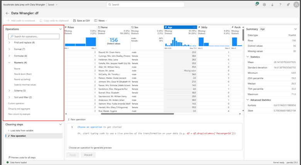This screenshot has height=165, width=301.
Task: Click the Age histogram chart
Action: [x=181, y=42]
